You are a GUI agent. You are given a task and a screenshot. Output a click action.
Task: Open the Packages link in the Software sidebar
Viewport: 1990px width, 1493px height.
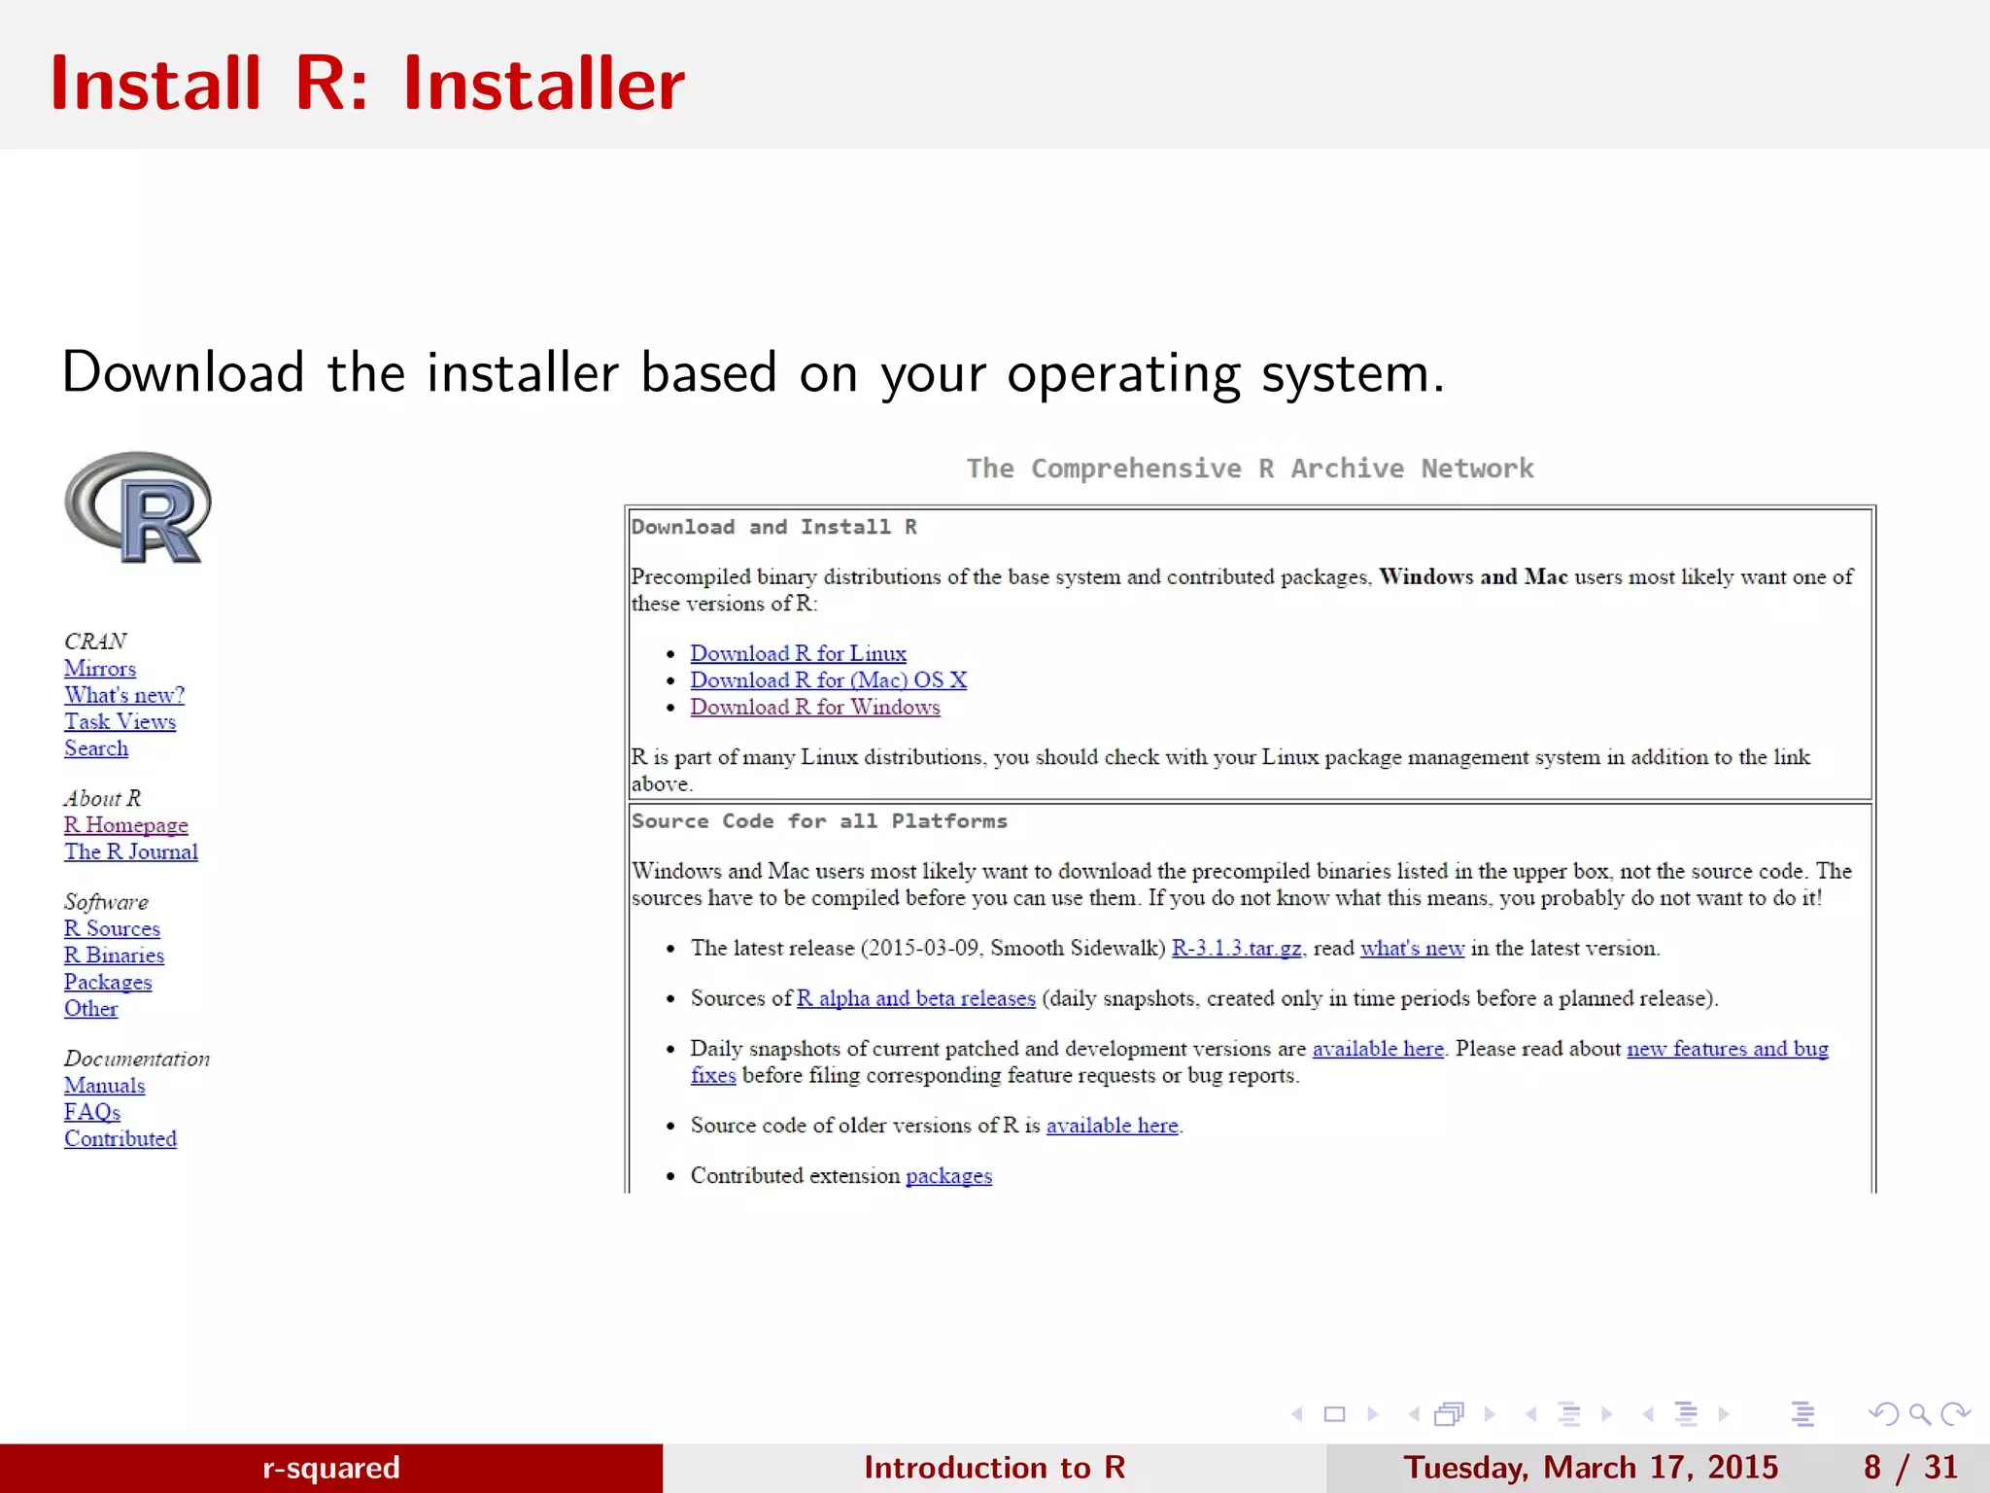point(108,982)
